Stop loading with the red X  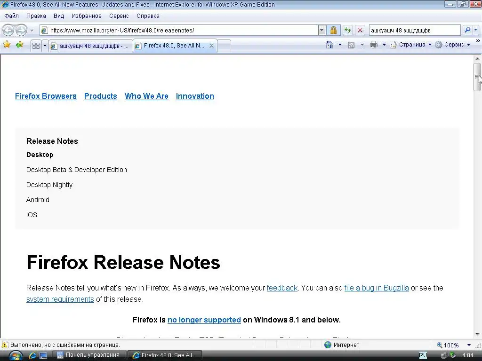click(360, 30)
